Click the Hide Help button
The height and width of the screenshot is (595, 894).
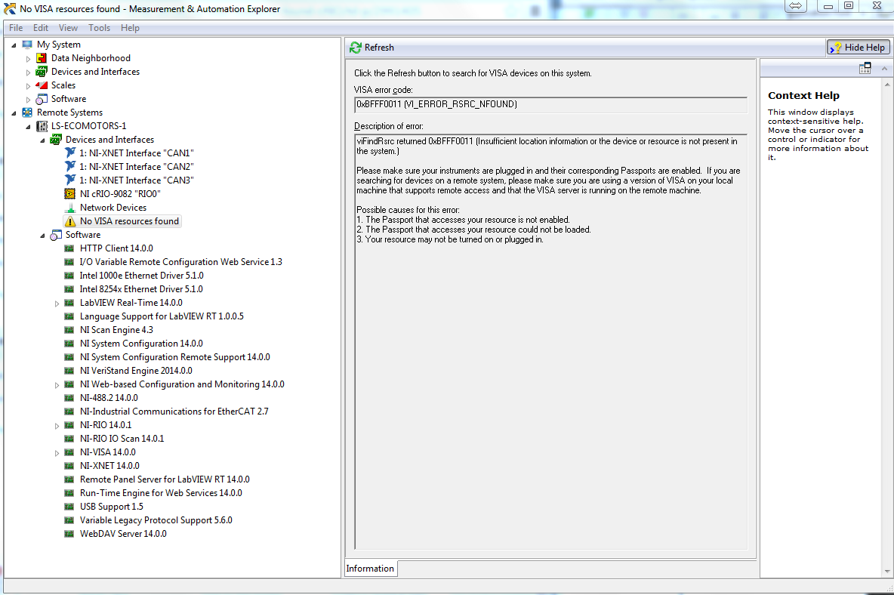pyautogui.click(x=858, y=48)
